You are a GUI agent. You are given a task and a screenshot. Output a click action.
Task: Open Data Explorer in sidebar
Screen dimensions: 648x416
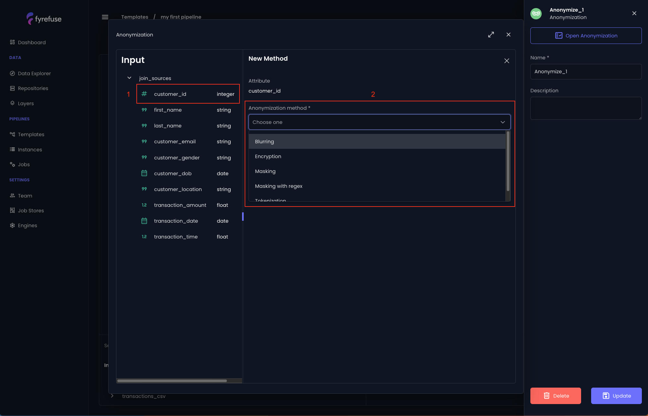pyautogui.click(x=34, y=74)
